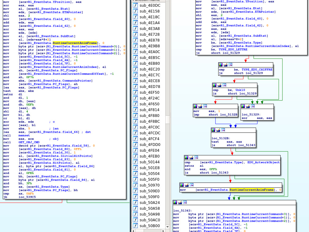Image resolution: width=309 pixels, height=232 pixels.
Task: Select sub_4E878 in the functions list
Action: 149,40
